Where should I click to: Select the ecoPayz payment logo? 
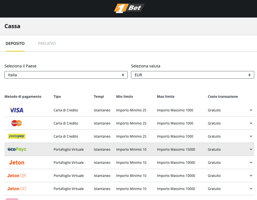click(x=17, y=149)
